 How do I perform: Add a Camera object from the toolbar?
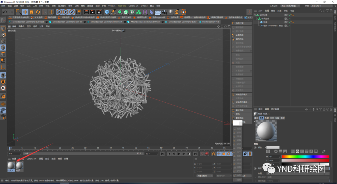pos(164,12)
